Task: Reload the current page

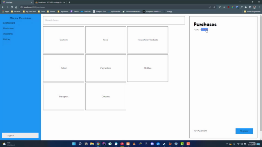Action: point(11,7)
